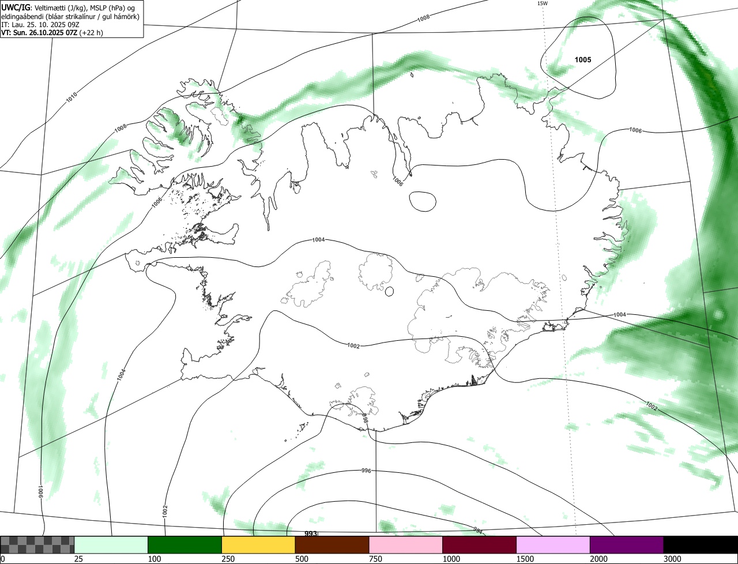Click the 996 isobar label

point(366,471)
